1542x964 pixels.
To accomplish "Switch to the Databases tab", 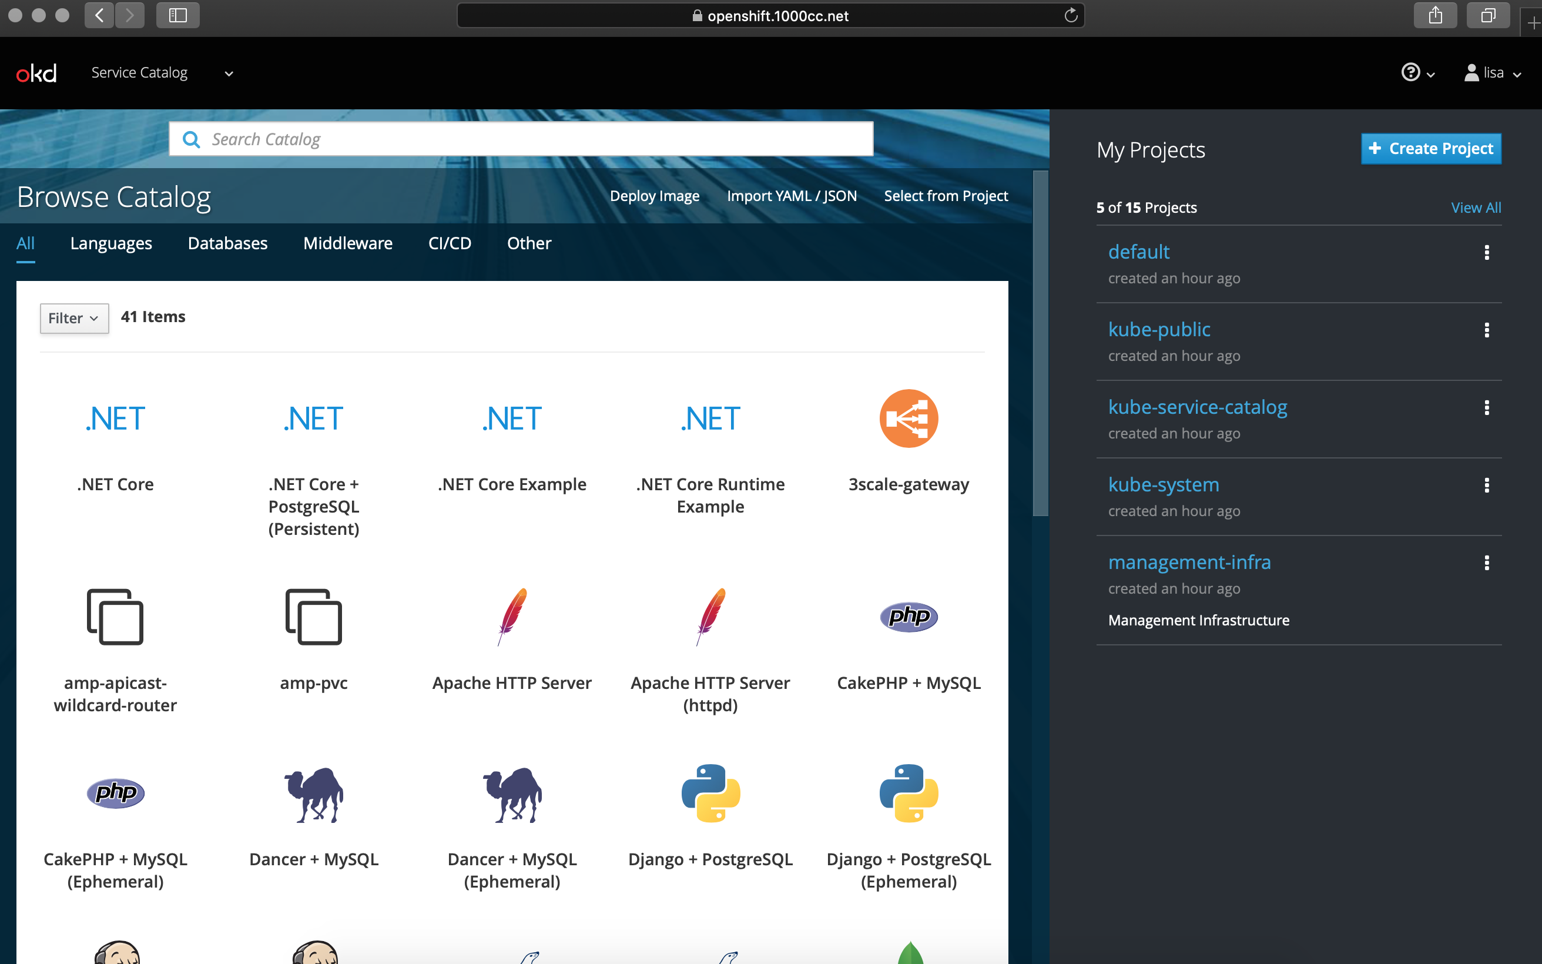I will (227, 243).
